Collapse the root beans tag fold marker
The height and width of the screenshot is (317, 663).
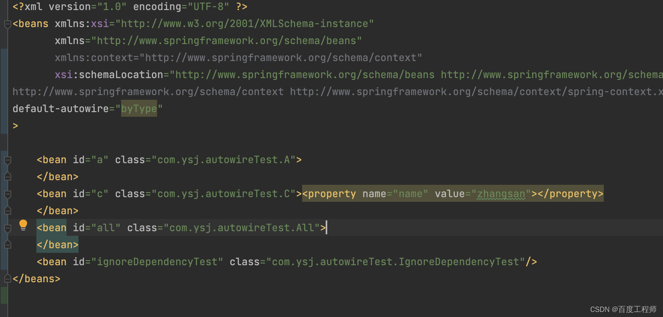tap(7, 24)
